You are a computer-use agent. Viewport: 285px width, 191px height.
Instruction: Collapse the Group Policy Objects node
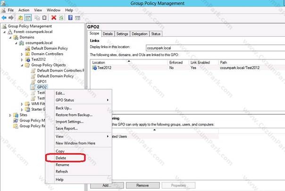[x=22, y=65]
